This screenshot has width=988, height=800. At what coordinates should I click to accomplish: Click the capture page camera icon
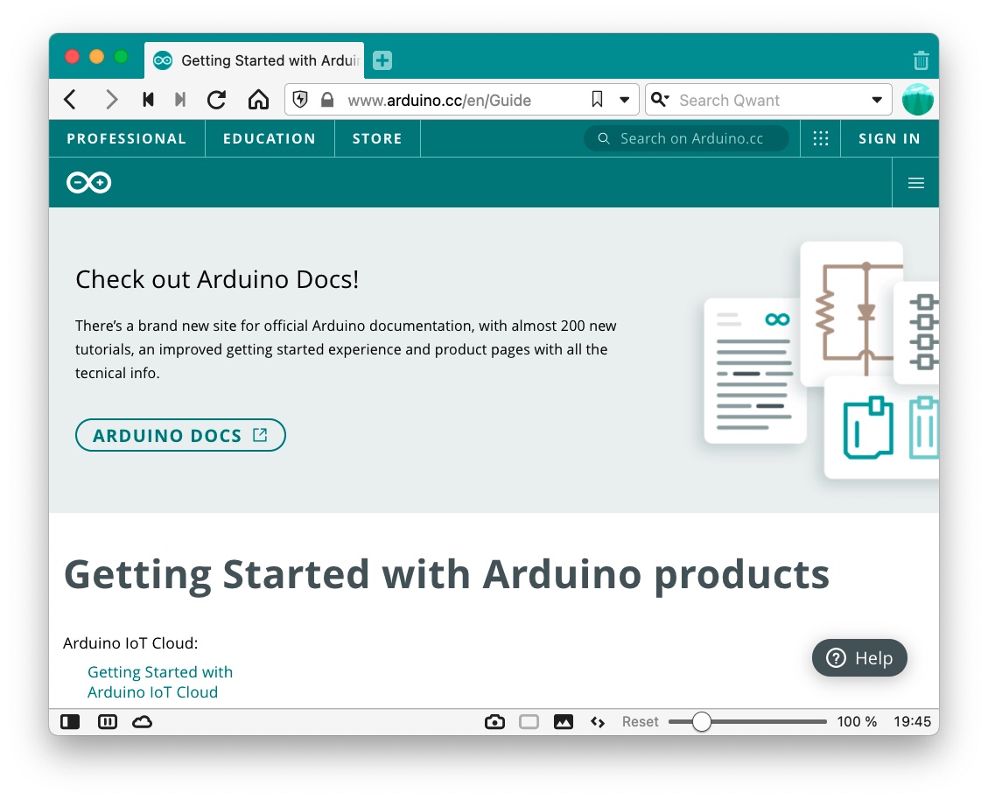494,722
